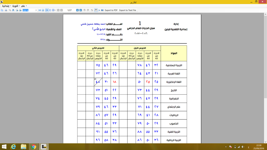Jump to the last report page
267x150 pixels.
81,10
